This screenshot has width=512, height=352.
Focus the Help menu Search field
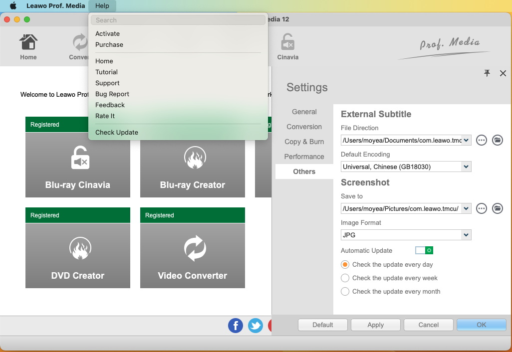coord(178,20)
